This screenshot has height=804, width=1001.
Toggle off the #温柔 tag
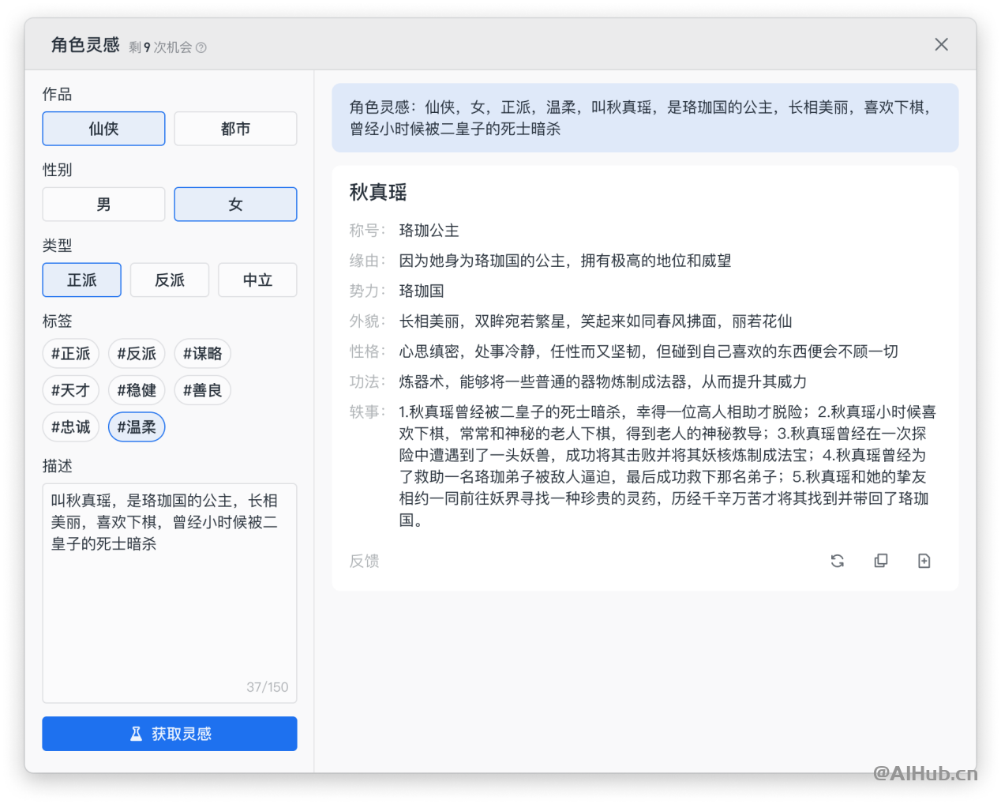coord(136,426)
